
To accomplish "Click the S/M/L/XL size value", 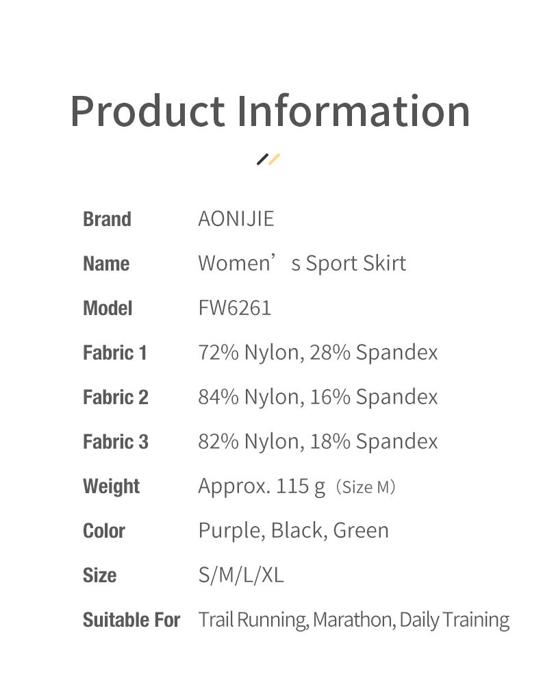I will 241,575.
